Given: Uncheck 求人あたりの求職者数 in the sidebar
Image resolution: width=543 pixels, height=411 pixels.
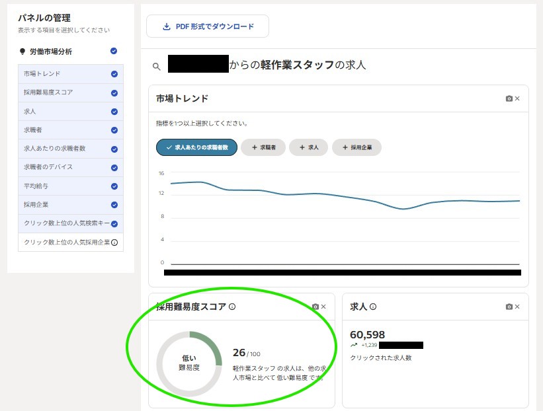Looking at the screenshot, I should (x=114, y=149).
